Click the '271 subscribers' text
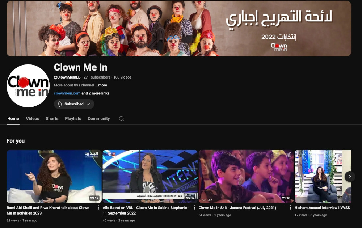362x228 pixels. pyautogui.click(x=97, y=77)
